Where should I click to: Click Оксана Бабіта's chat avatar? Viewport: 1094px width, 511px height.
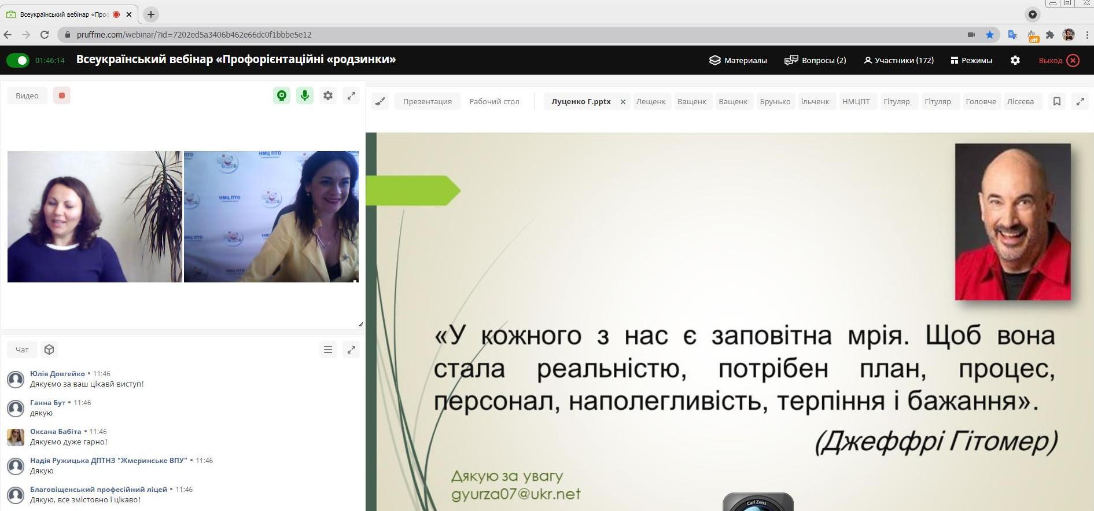click(16, 438)
